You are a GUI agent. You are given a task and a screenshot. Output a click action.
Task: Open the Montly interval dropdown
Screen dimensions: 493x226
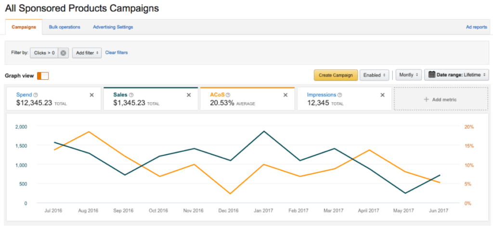pos(408,75)
